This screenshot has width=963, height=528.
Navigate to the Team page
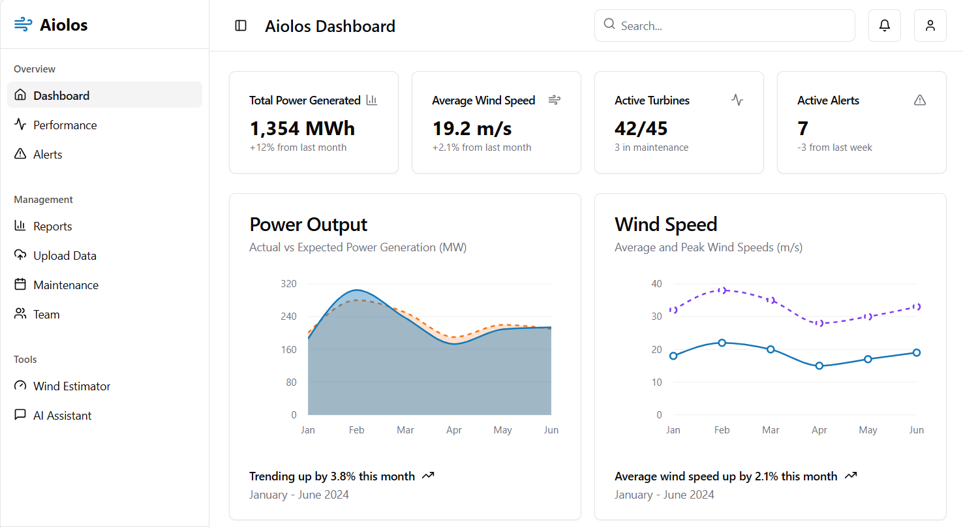tap(46, 314)
